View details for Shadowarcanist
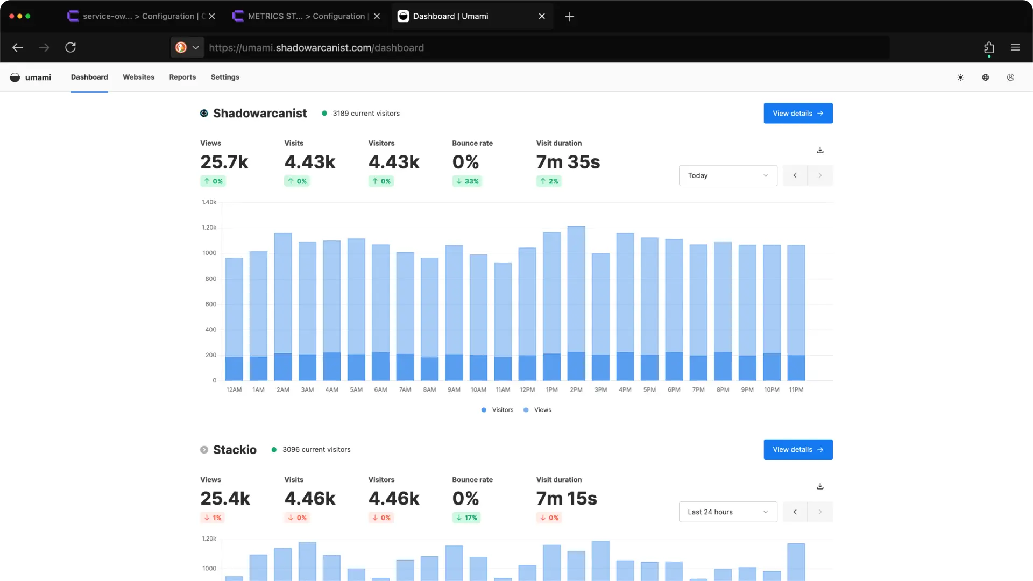 click(798, 113)
